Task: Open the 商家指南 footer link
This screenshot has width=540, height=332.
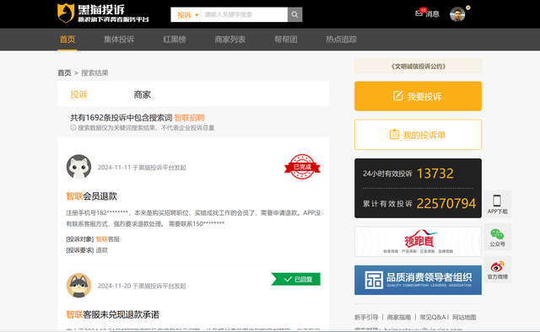Action: 399,317
